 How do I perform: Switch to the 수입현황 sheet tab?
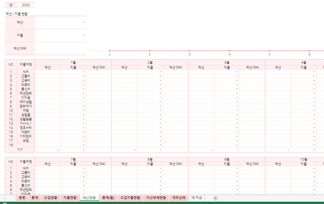coord(51,198)
